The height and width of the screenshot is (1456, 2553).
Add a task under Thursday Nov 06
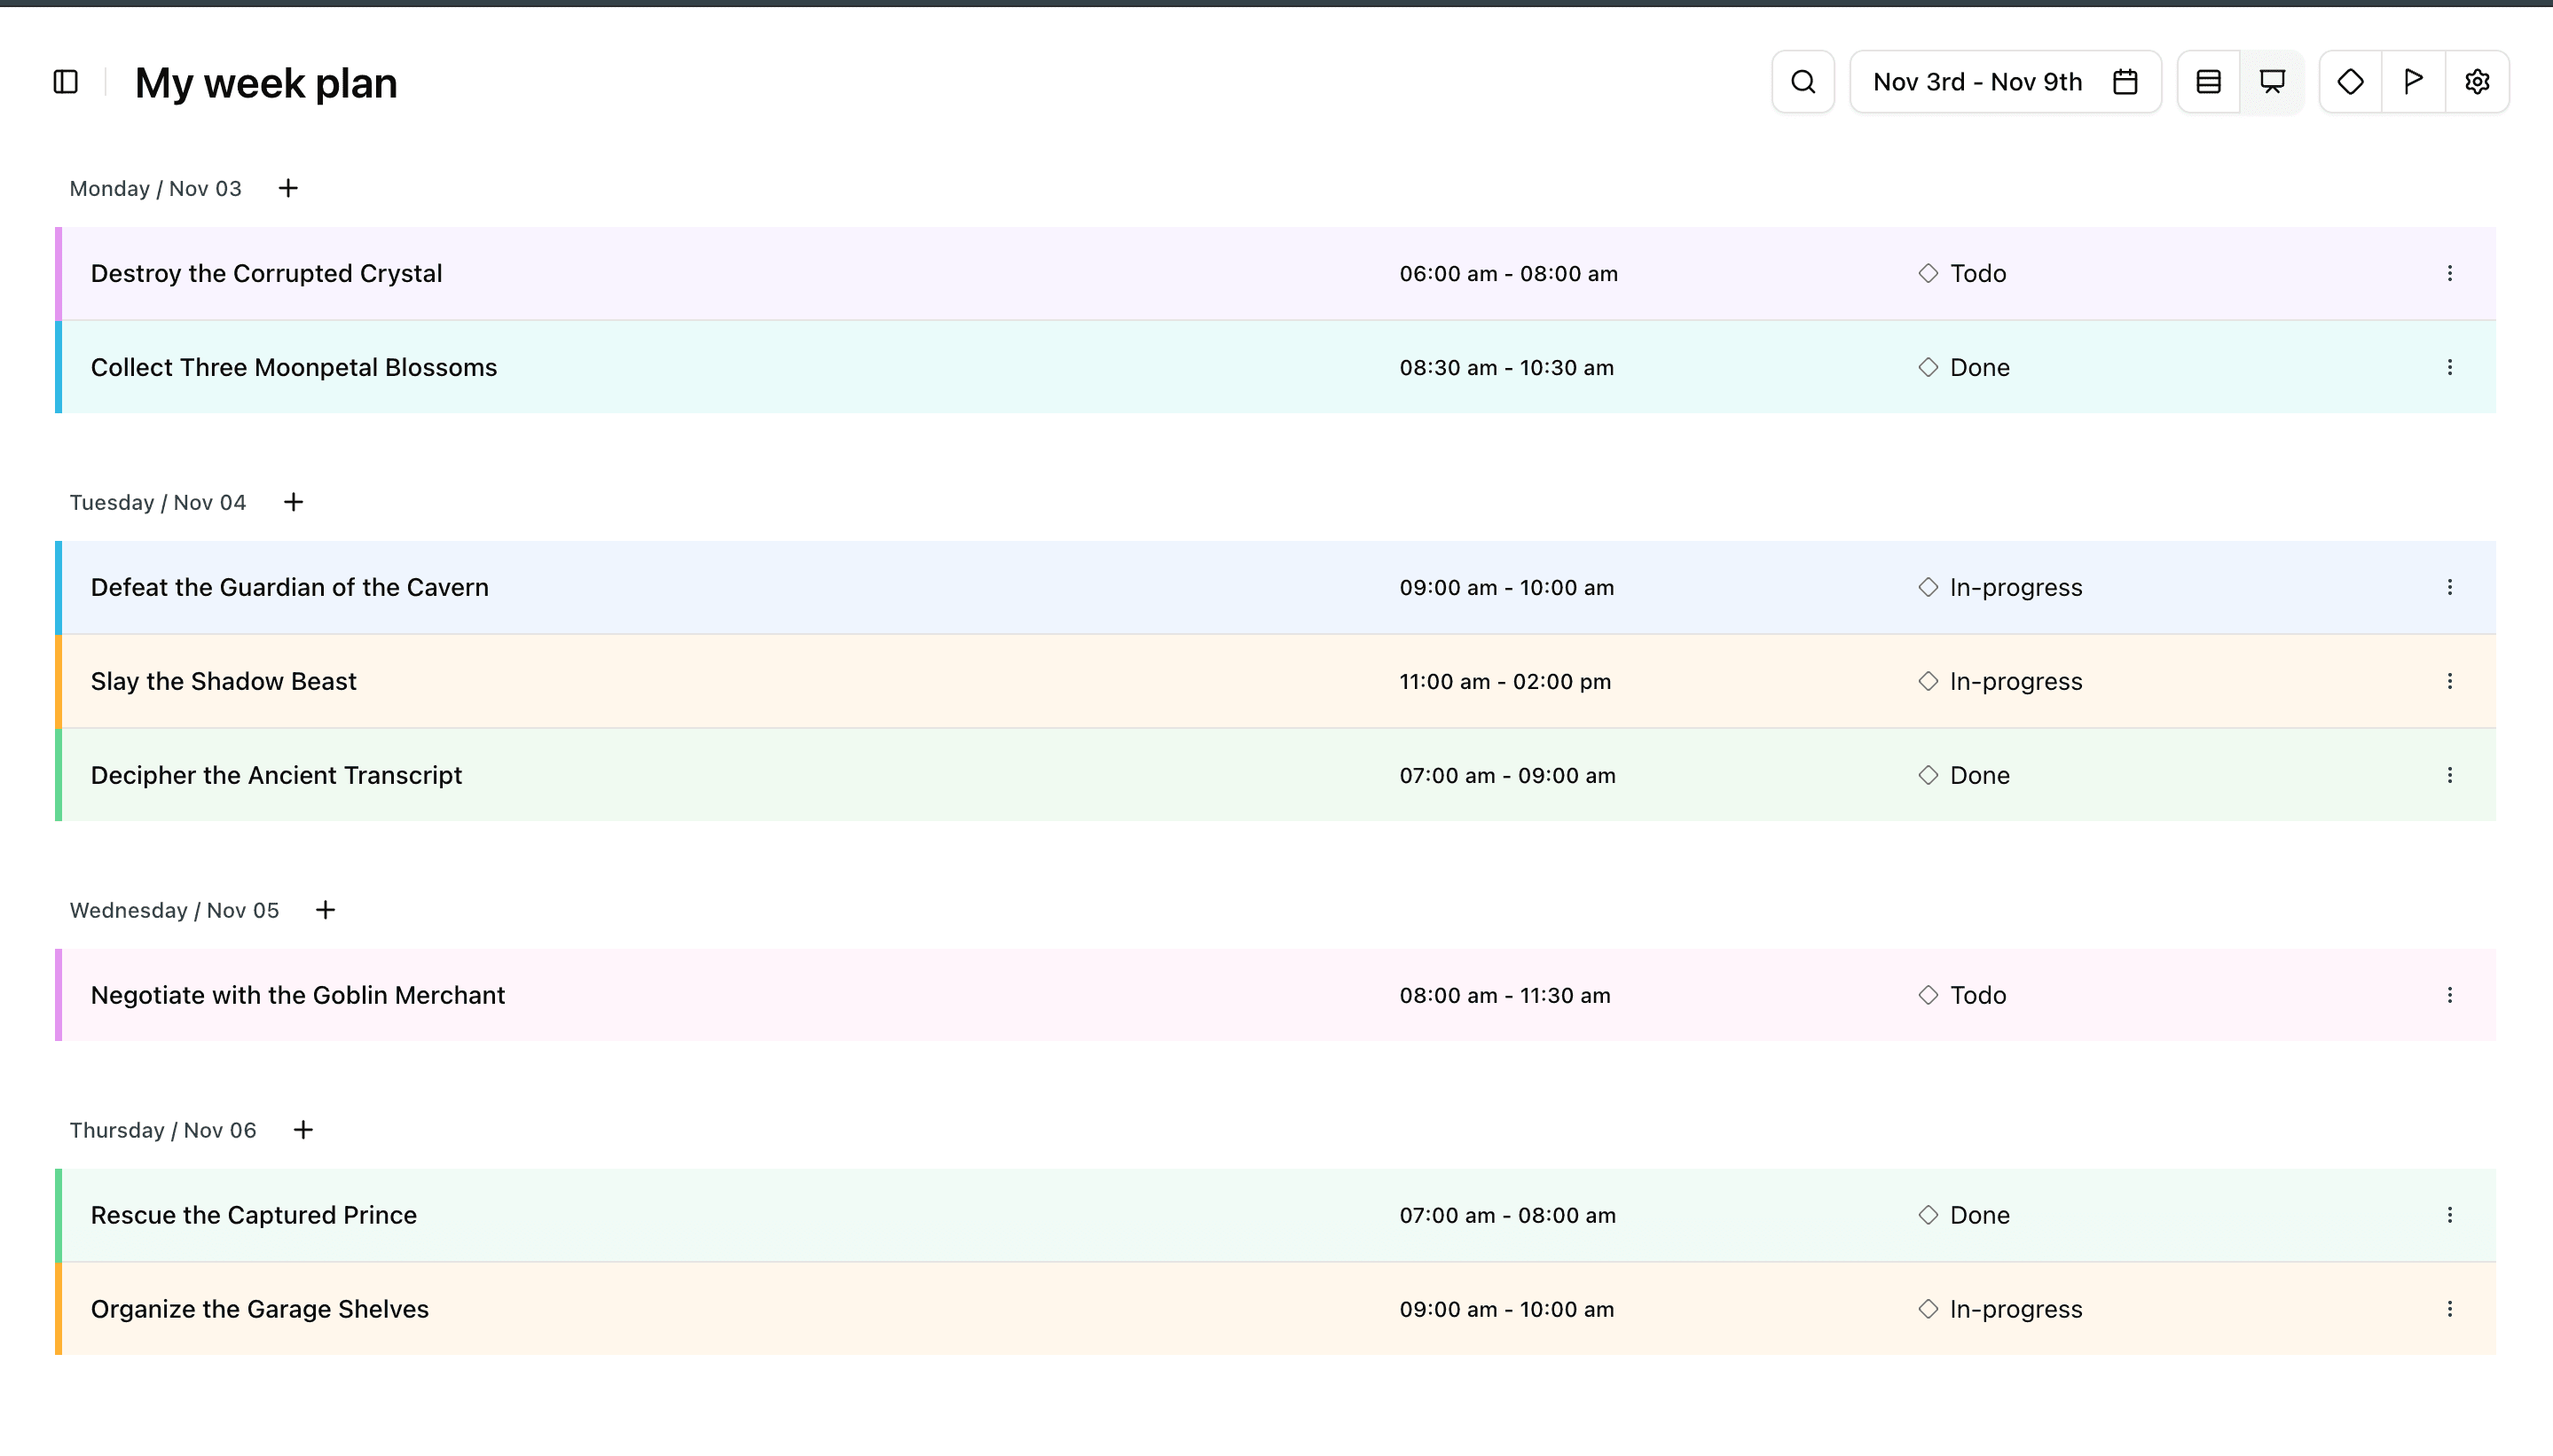[303, 1129]
